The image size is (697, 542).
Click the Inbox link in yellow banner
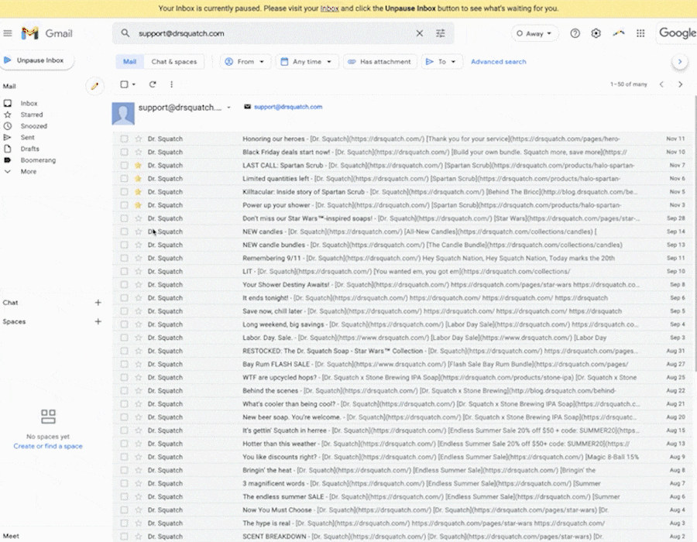tap(329, 9)
